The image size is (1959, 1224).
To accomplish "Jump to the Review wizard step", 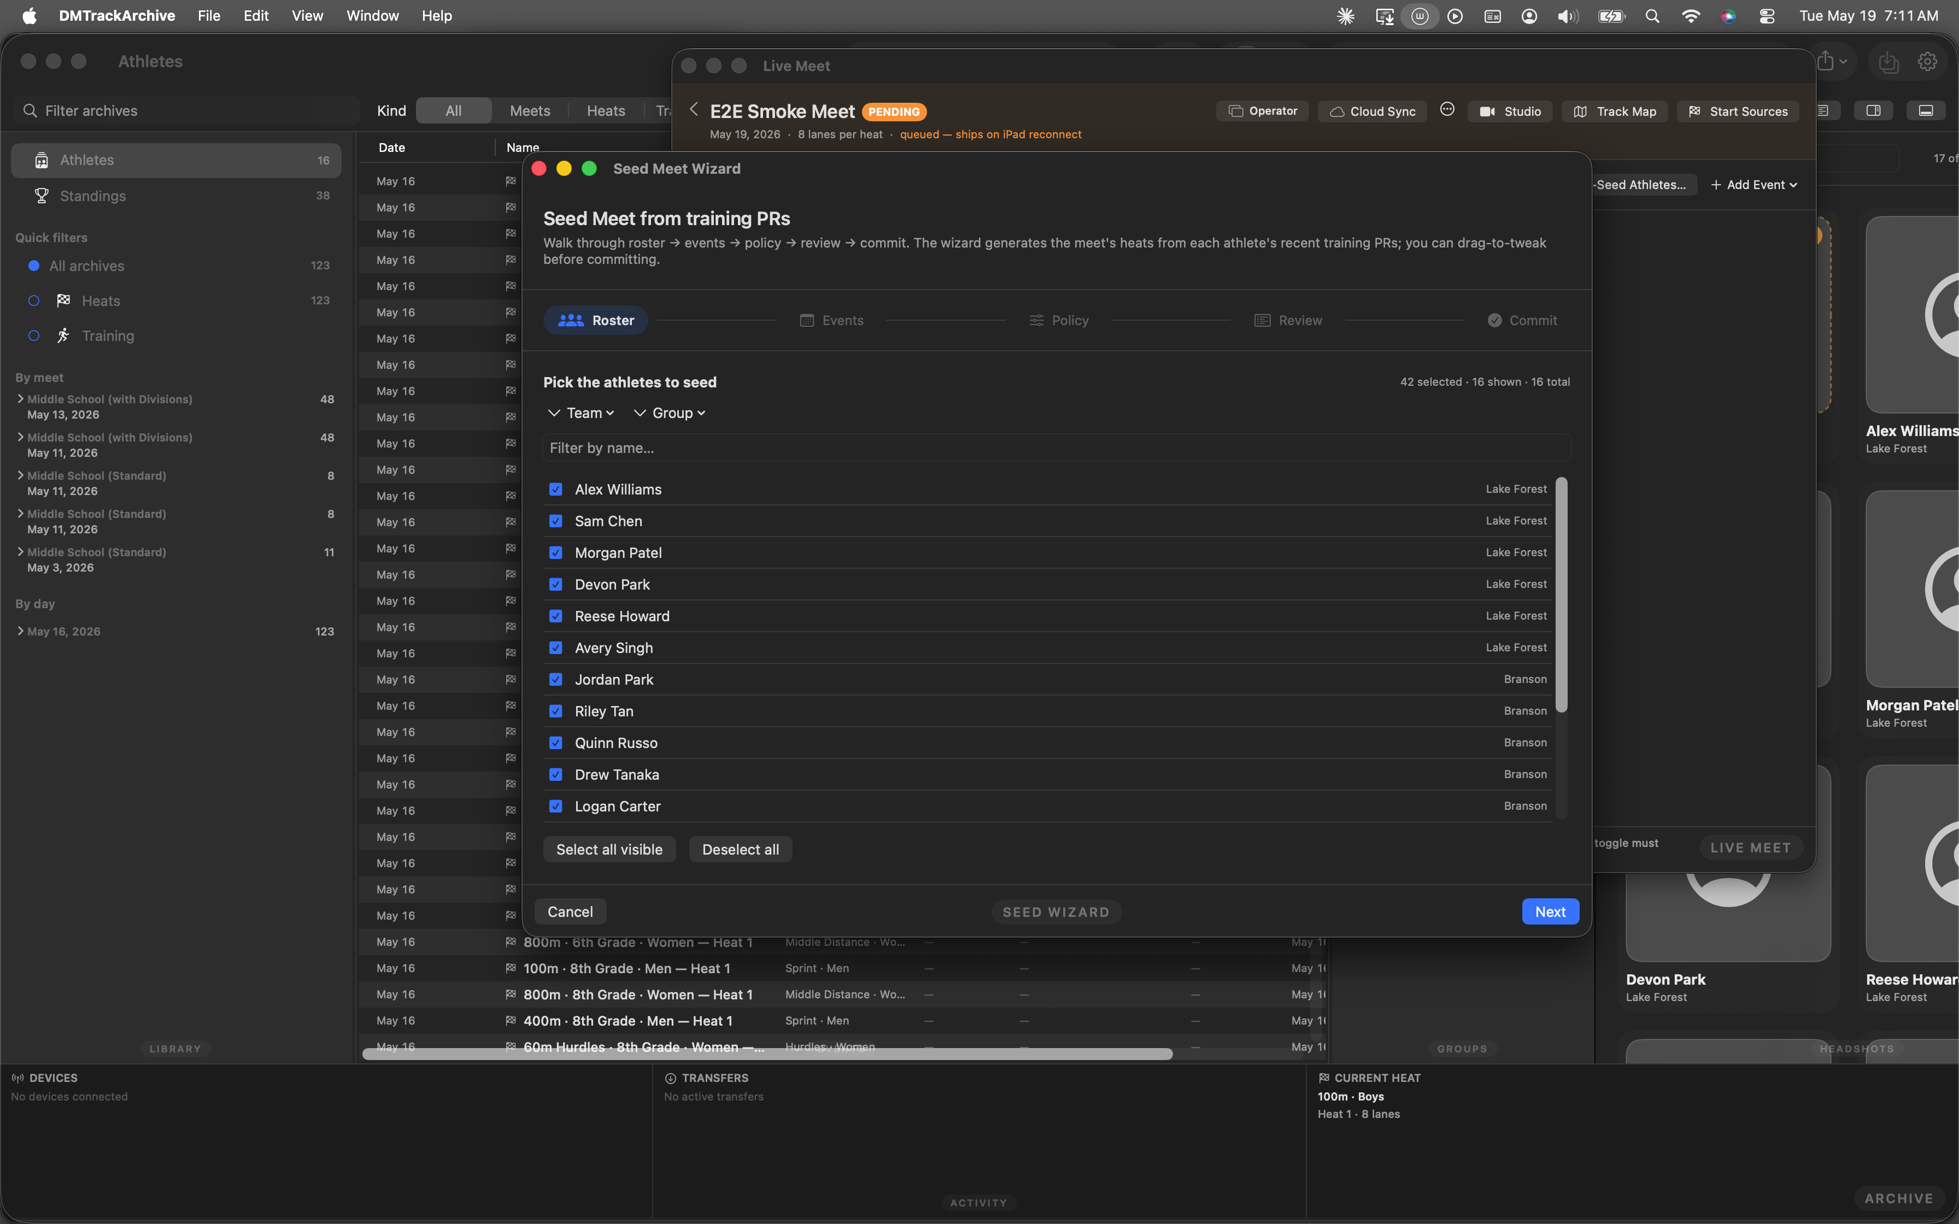I will tap(1288, 321).
